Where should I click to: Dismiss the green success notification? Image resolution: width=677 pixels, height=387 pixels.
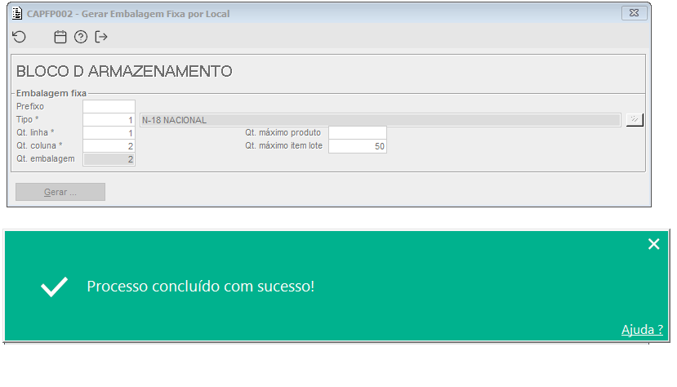coord(653,244)
